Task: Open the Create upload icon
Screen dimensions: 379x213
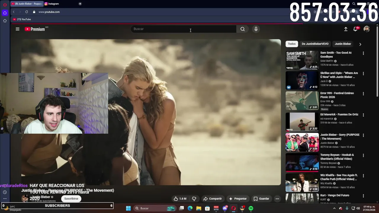Action: click(x=346, y=29)
